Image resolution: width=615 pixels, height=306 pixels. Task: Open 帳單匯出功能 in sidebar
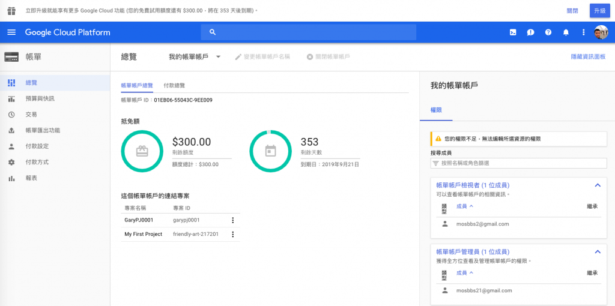pyautogui.click(x=55, y=130)
